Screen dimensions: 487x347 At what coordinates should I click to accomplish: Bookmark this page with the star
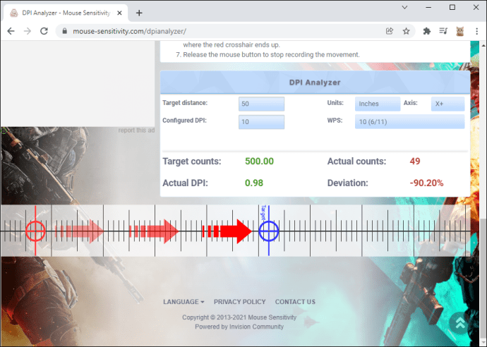[407, 31]
